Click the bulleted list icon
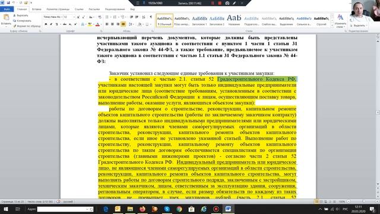This screenshot has height=214, width=380. [x=107, y=17]
